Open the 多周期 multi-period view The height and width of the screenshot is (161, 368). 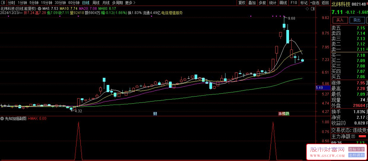pyautogui.click(x=117, y=3)
